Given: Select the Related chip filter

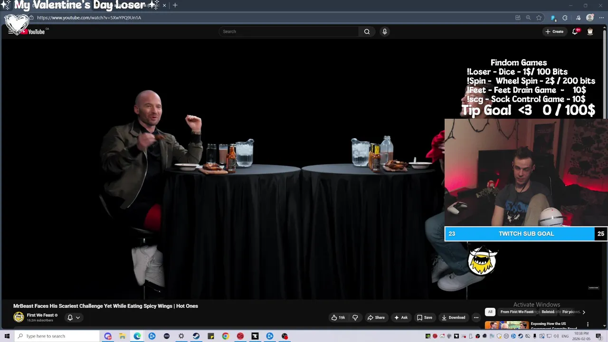Looking at the screenshot, I should click(548, 312).
